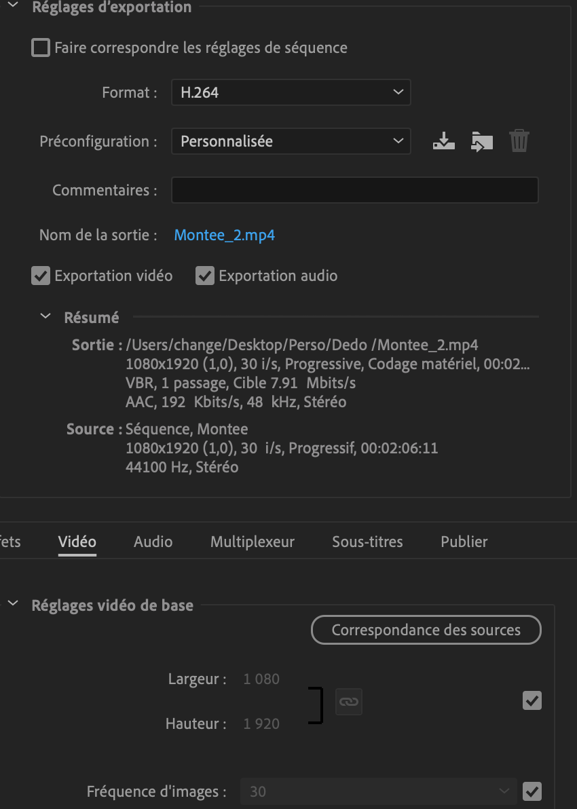This screenshot has width=577, height=809.
Task: Disable the Exportation vidéo checkbox
Action: pyautogui.click(x=41, y=276)
